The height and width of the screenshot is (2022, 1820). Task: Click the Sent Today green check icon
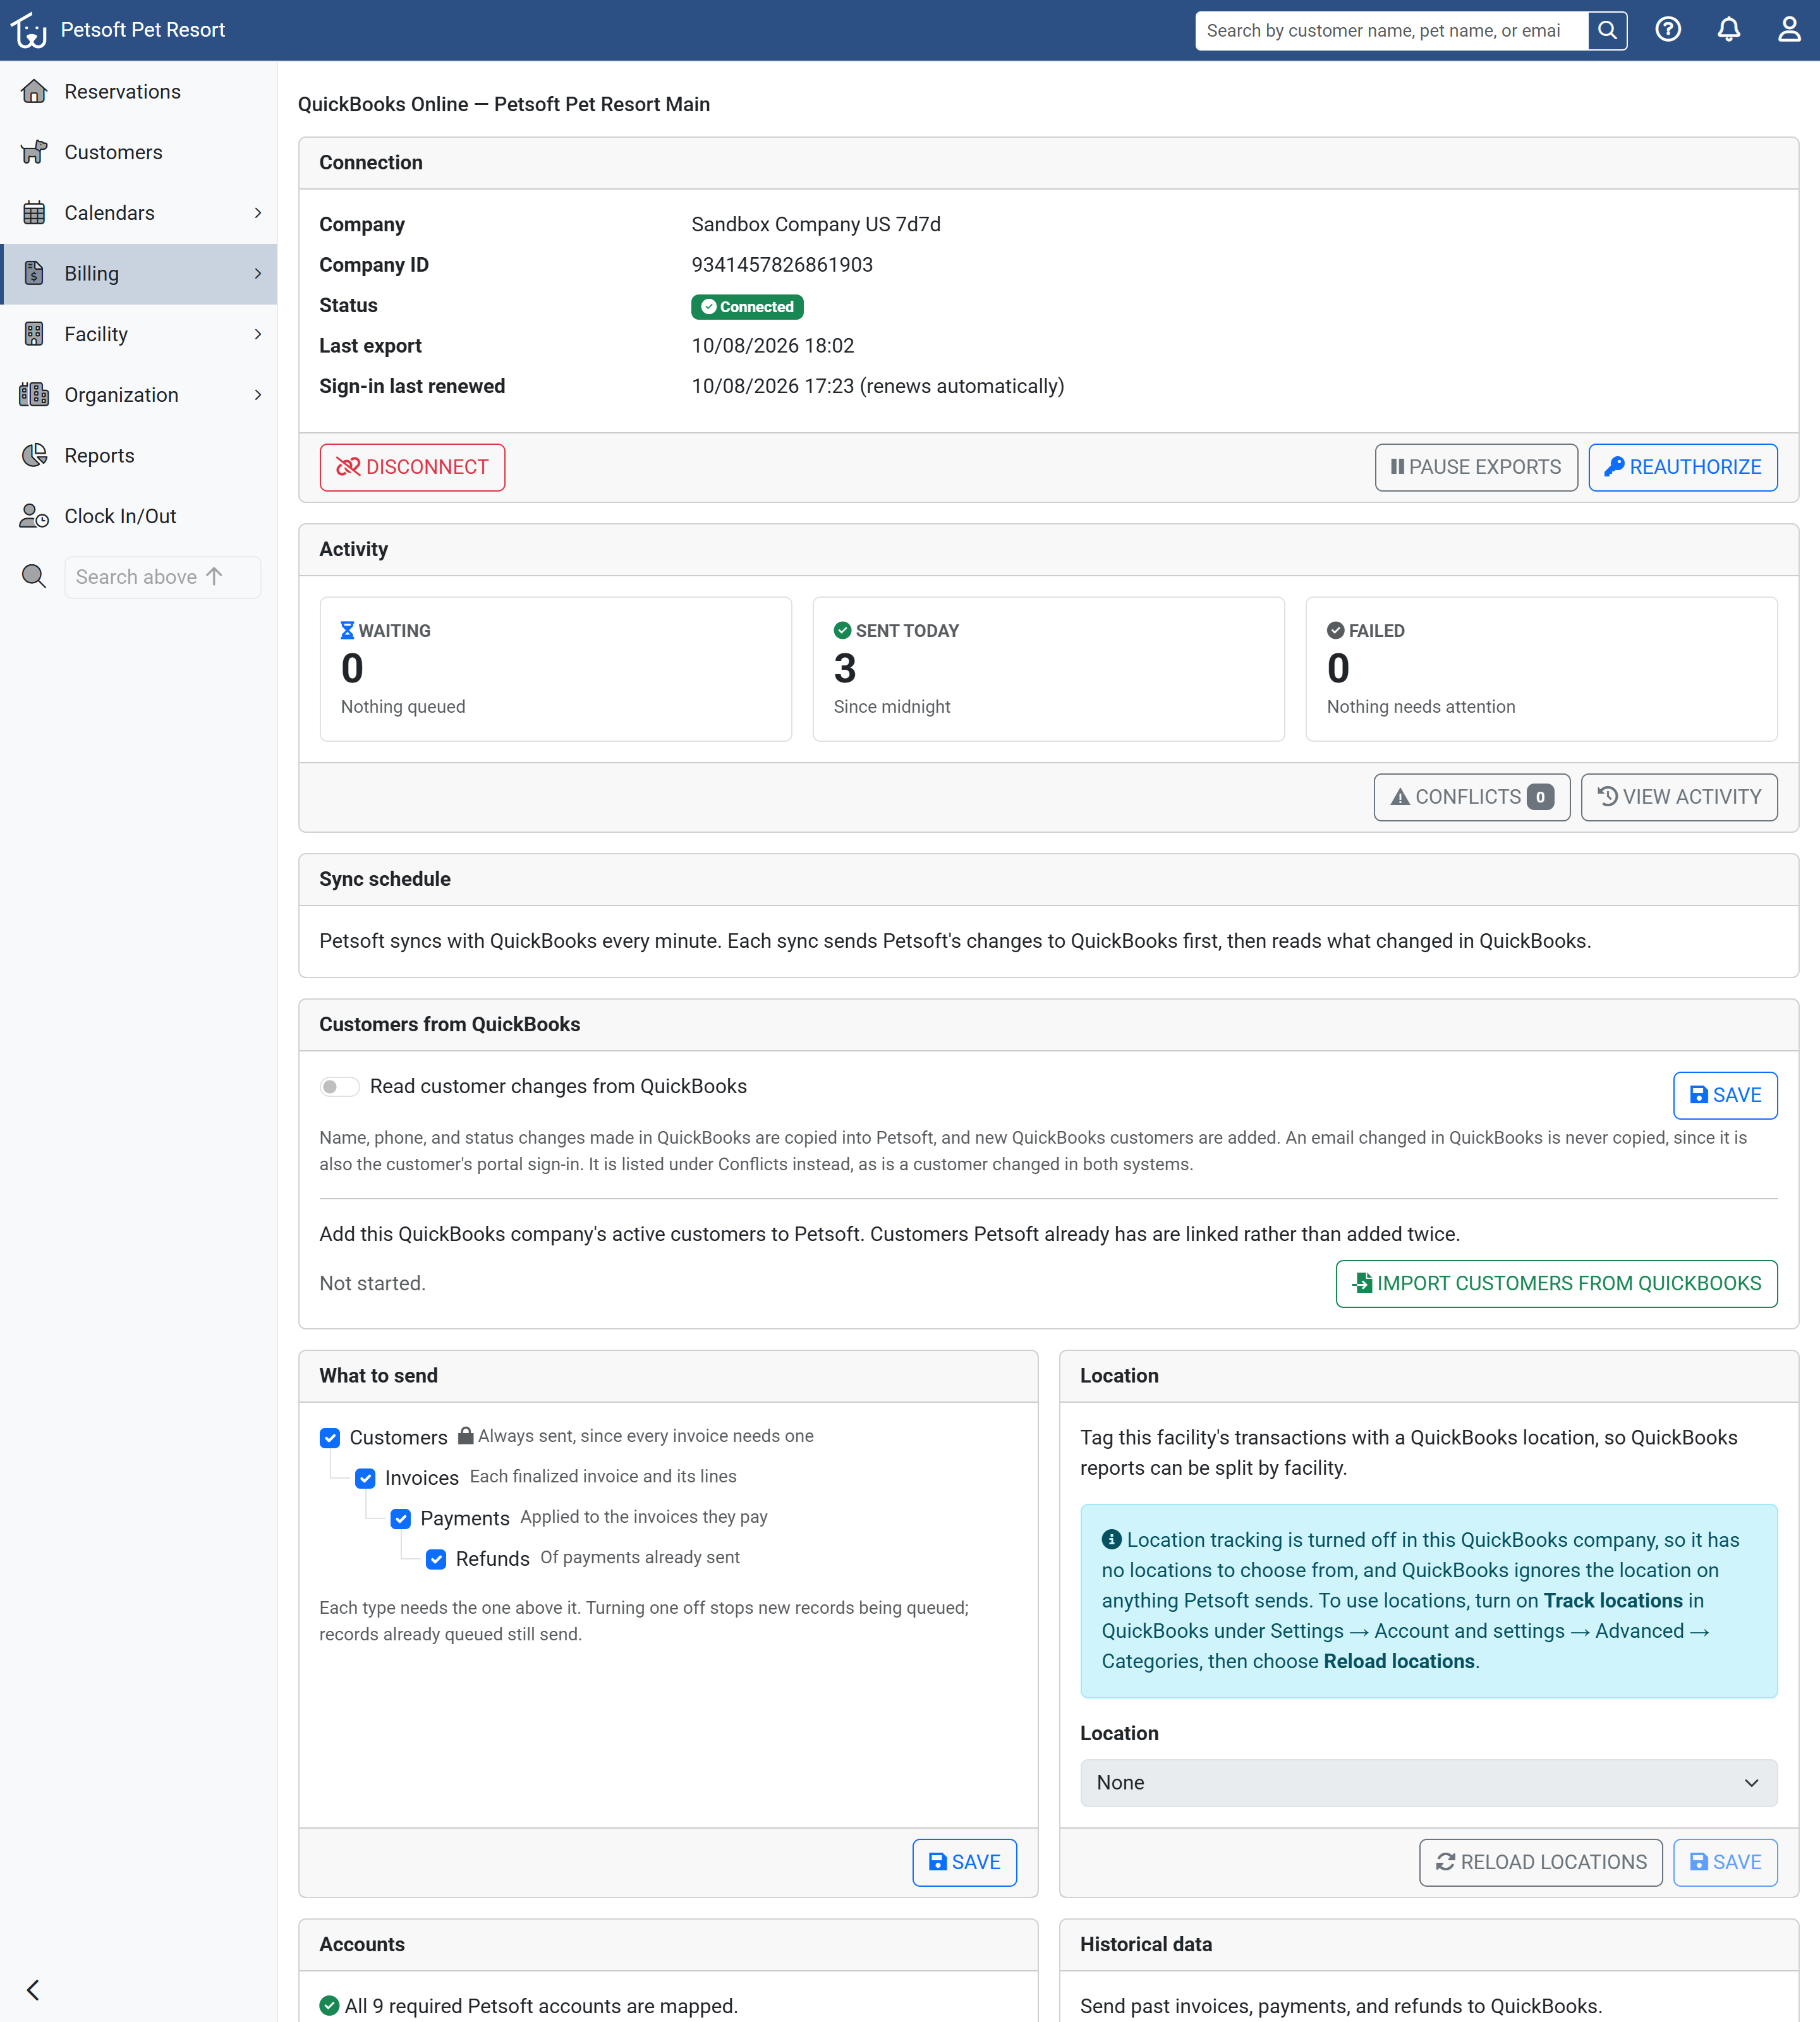(842, 631)
